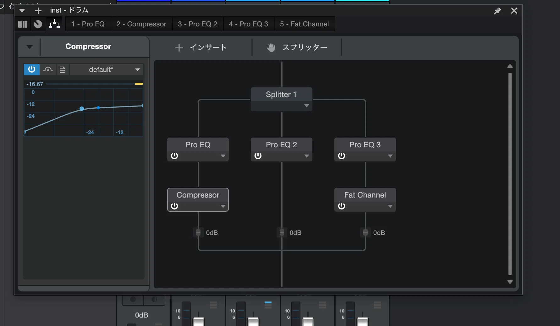Select the knee point on compressor curve
The width and height of the screenshot is (560, 326).
coord(98,108)
